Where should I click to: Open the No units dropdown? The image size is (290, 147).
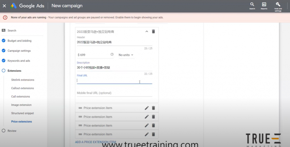pos(126,55)
